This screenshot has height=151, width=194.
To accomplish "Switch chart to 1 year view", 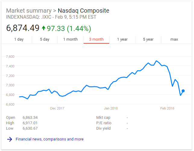I will [x=122, y=39].
